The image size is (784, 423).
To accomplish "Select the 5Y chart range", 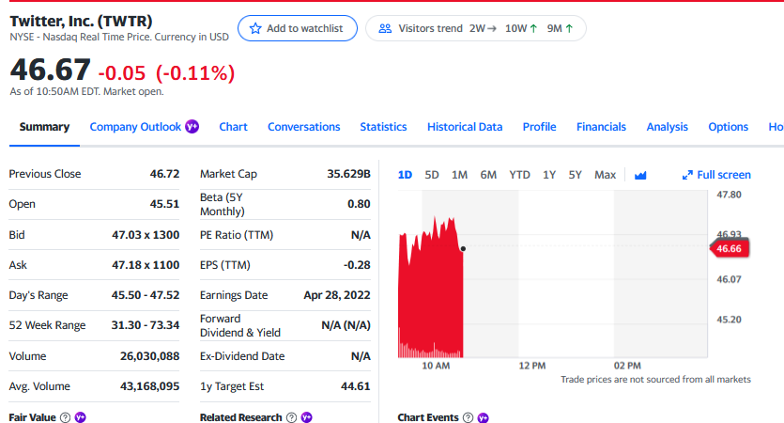I will (575, 175).
